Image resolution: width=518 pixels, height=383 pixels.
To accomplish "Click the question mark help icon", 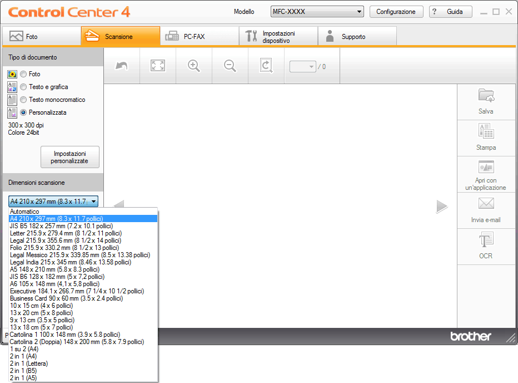I will (x=435, y=12).
